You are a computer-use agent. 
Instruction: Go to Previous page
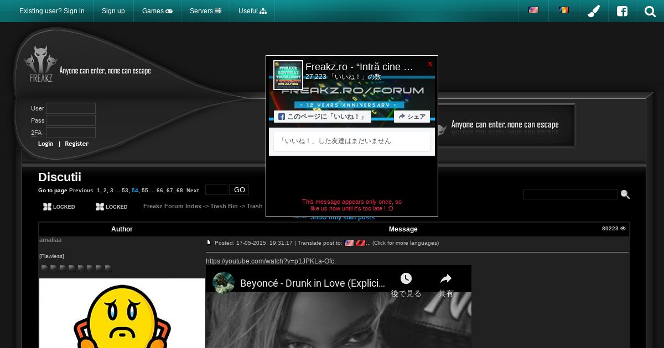point(81,191)
